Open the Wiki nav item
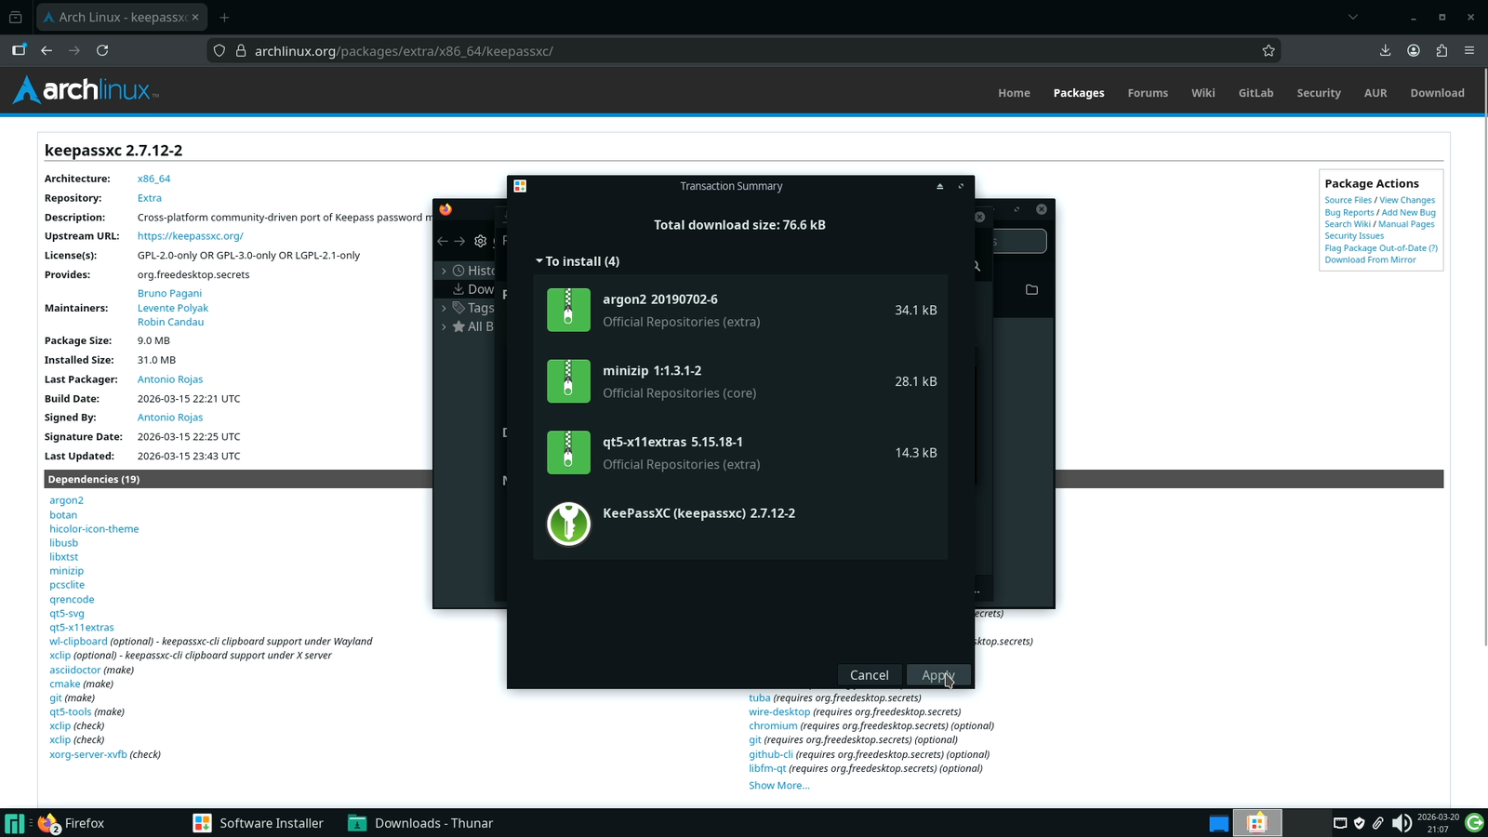 [x=1203, y=93]
